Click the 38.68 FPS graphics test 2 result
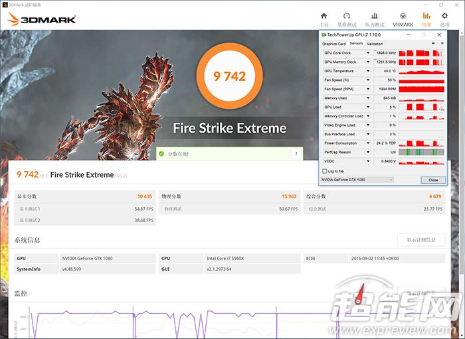This screenshot has width=465, height=339. tap(144, 220)
